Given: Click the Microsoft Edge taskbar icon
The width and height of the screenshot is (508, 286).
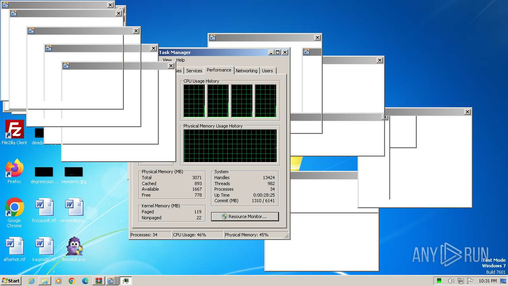Looking at the screenshot, I should click(85, 281).
